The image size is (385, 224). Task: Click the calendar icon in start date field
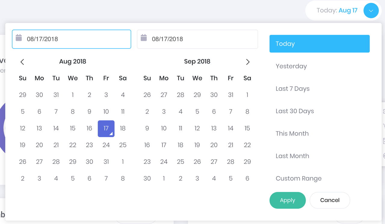tap(19, 38)
